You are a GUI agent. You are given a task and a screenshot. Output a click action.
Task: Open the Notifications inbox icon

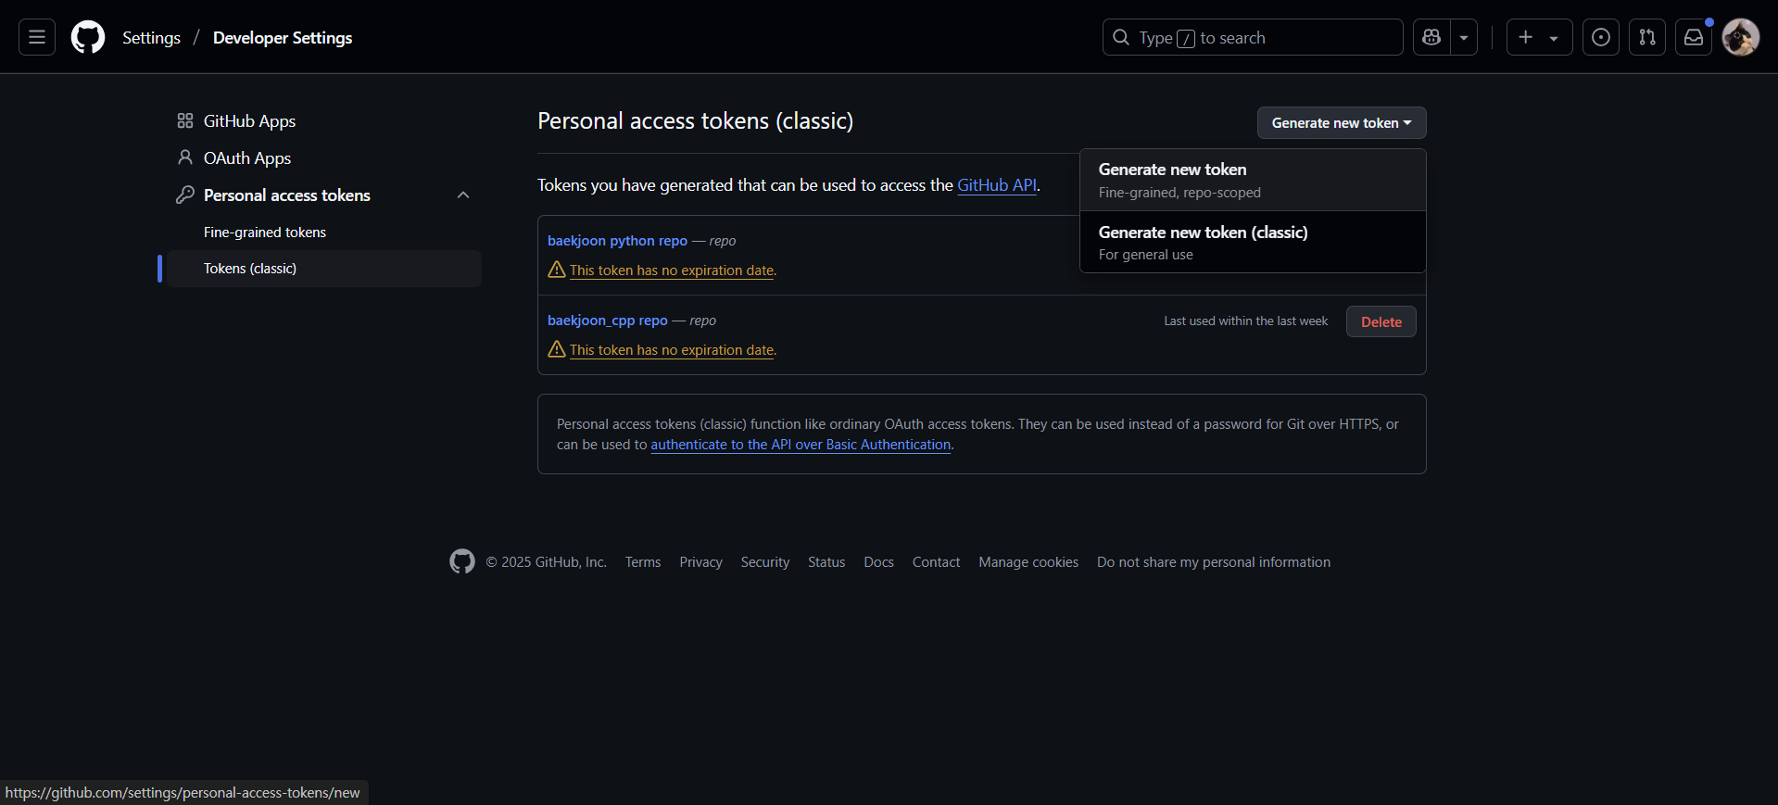click(x=1693, y=37)
